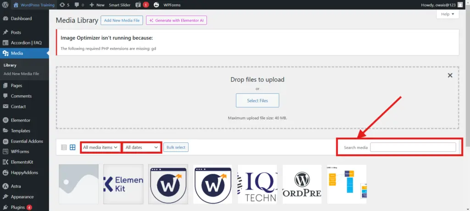Select the Elements Kit logo thumbnail
470x211 pixels.
pyautogui.click(x=123, y=184)
